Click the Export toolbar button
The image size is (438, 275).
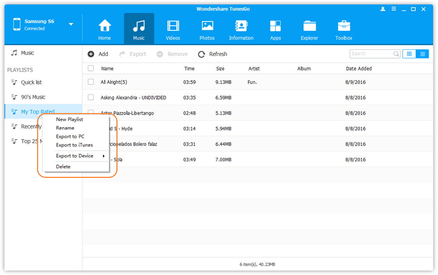(132, 54)
